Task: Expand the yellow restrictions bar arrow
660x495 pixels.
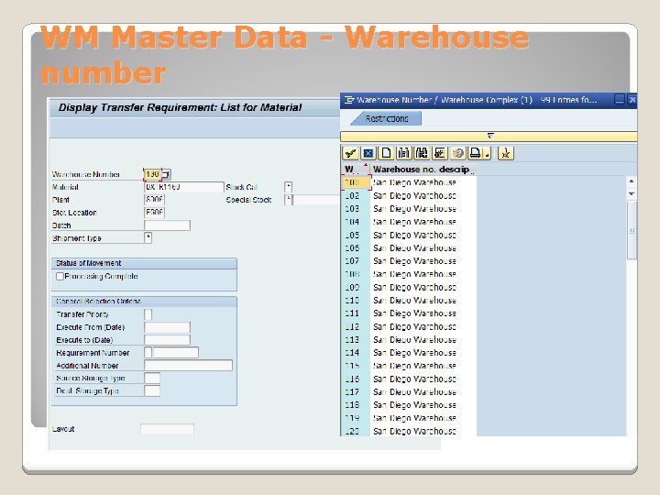Action: (x=490, y=136)
